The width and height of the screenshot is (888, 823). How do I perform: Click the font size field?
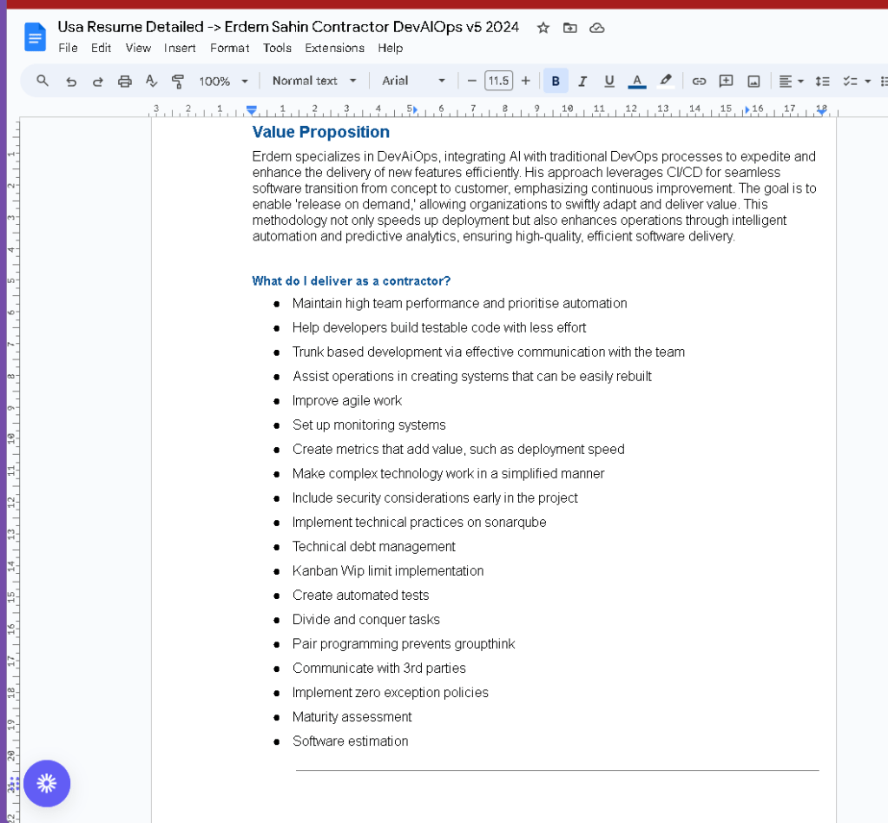pyautogui.click(x=499, y=81)
